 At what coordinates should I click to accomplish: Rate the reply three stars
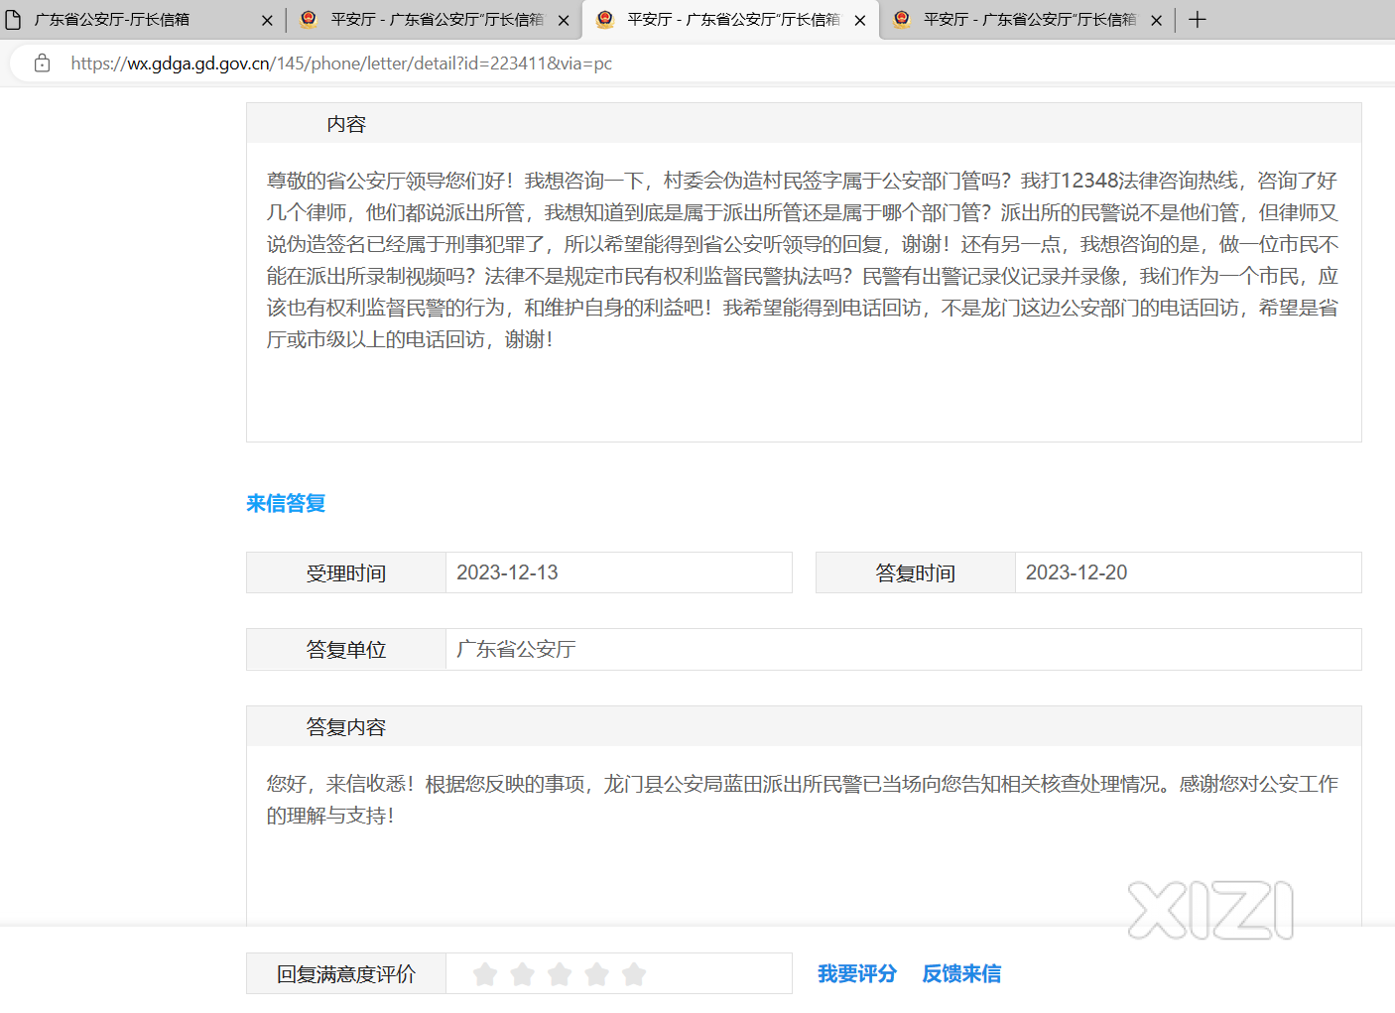[560, 974]
